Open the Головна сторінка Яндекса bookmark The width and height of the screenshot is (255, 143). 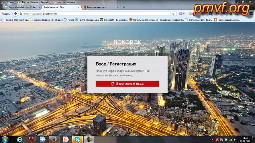pyautogui.click(x=15, y=20)
